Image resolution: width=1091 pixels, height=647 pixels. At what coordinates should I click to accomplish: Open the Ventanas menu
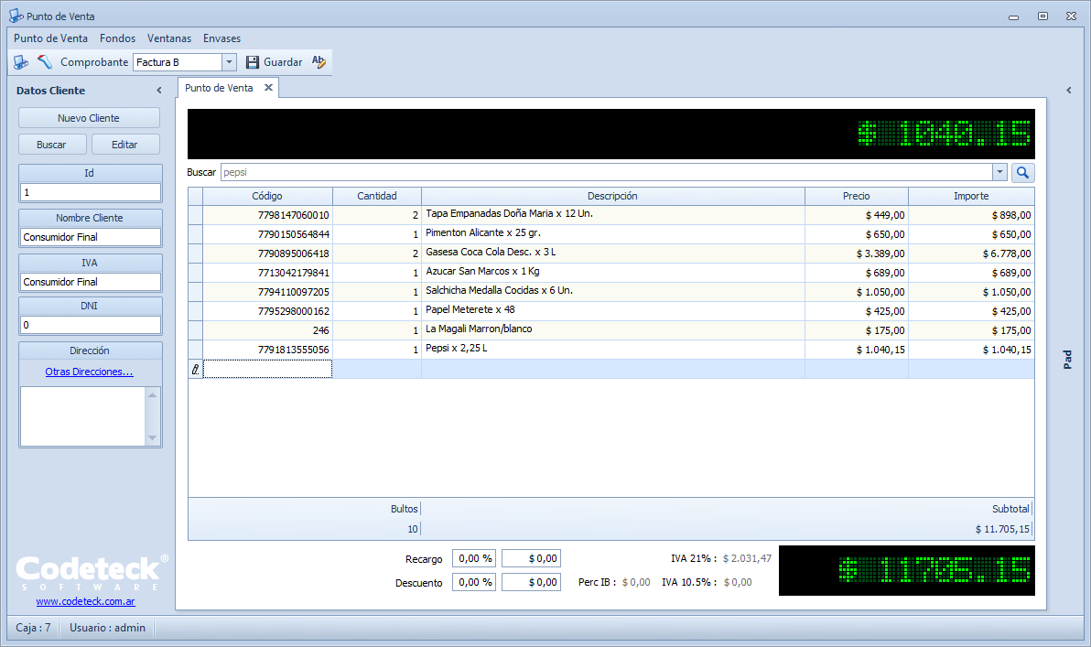(169, 38)
